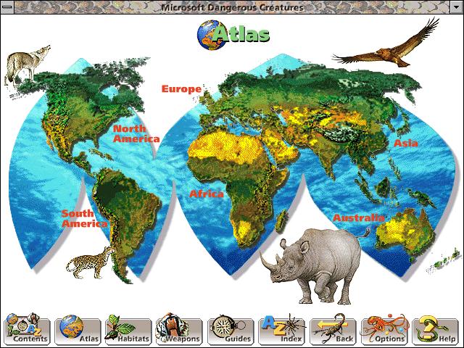Select the Africa label
Image resolution: width=464 pixels, height=348 pixels.
(206, 194)
